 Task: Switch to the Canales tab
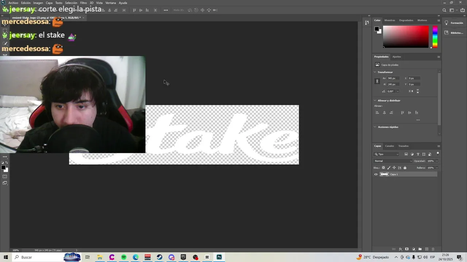point(390,146)
